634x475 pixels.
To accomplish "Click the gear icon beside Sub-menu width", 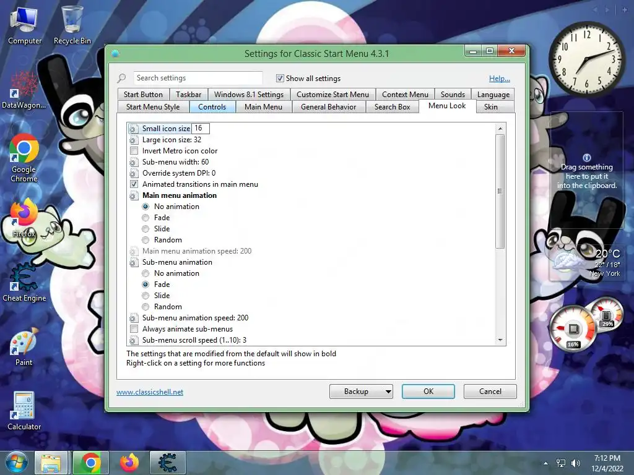I will tap(133, 163).
